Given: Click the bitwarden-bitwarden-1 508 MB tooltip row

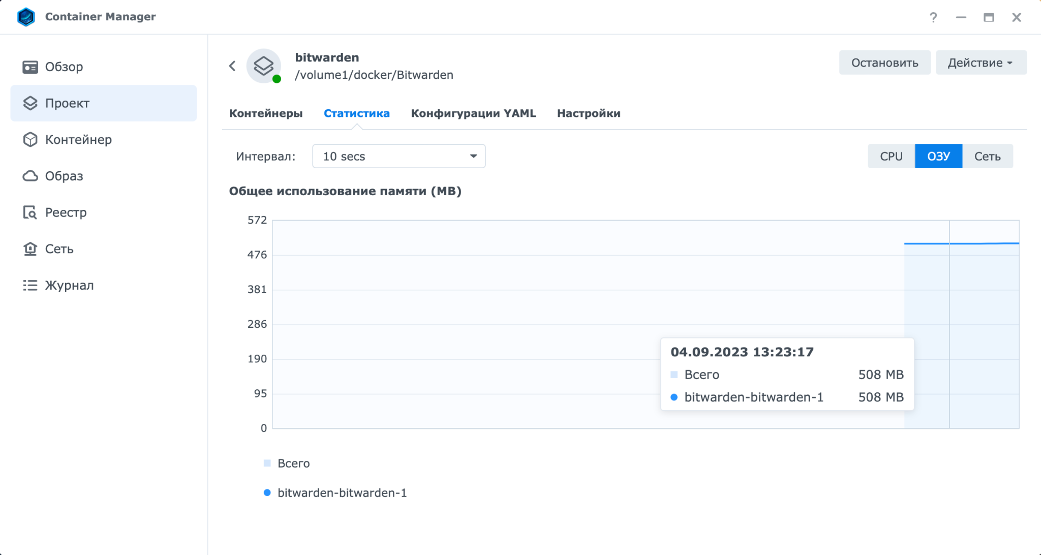Looking at the screenshot, I should click(x=787, y=397).
